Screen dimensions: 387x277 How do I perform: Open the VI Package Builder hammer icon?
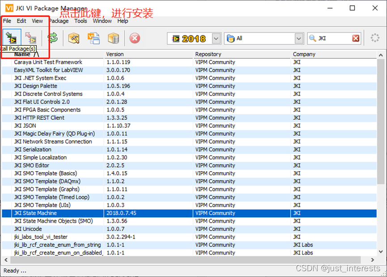pos(73,38)
